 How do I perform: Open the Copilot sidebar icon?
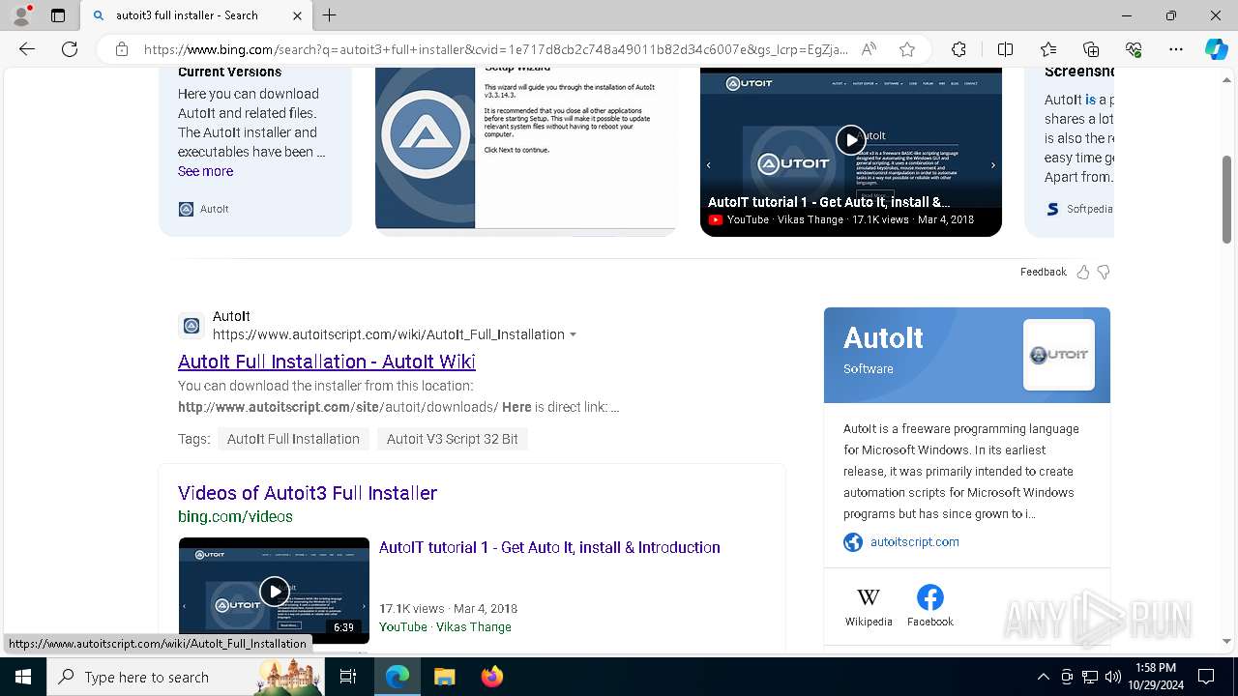coord(1216,49)
